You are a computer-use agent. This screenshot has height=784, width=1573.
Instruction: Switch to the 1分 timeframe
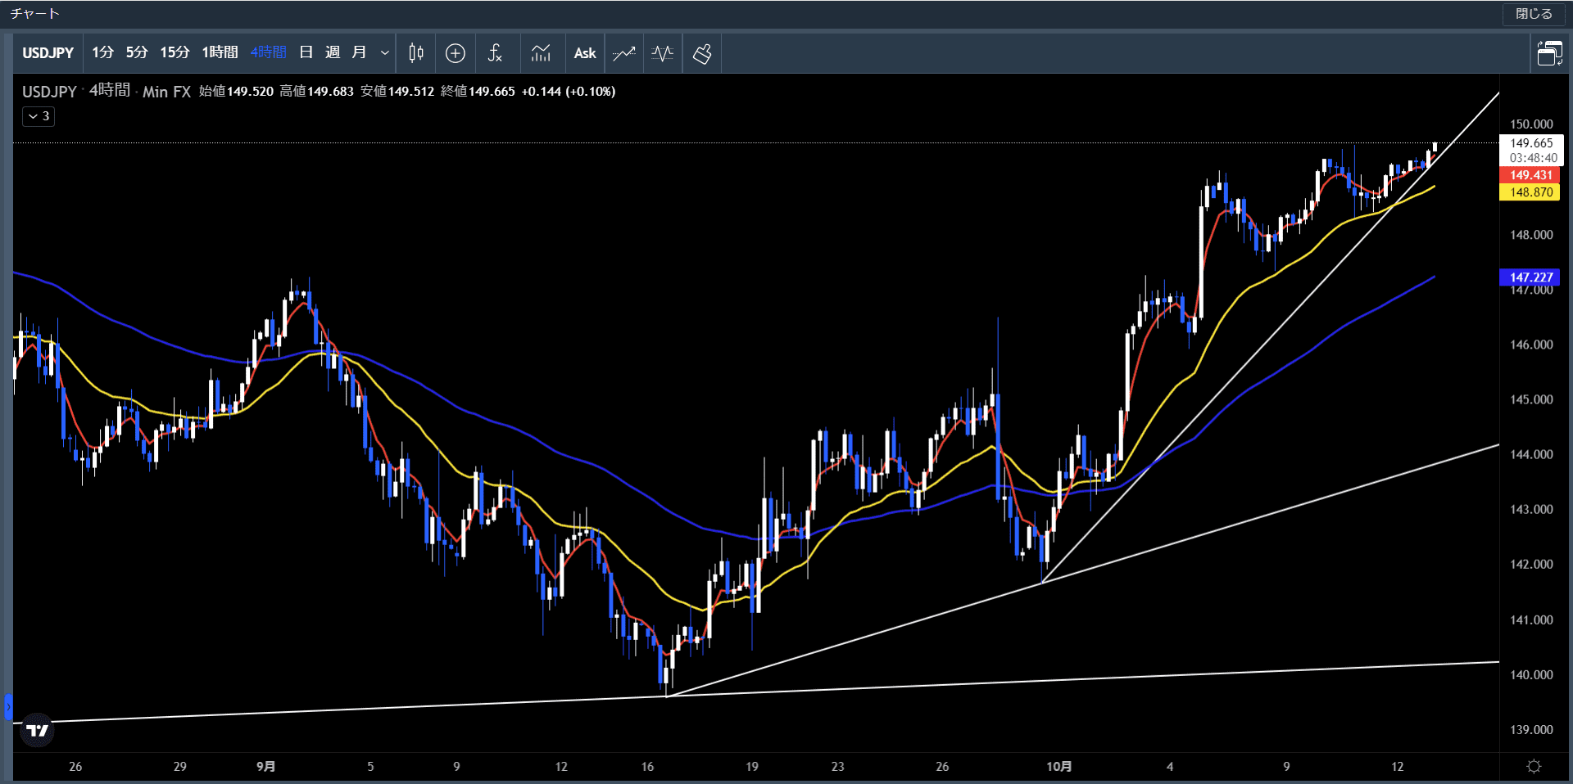click(102, 53)
